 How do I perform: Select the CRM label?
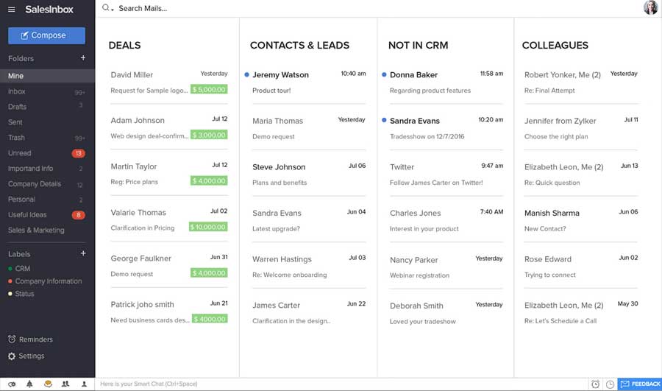click(x=22, y=269)
